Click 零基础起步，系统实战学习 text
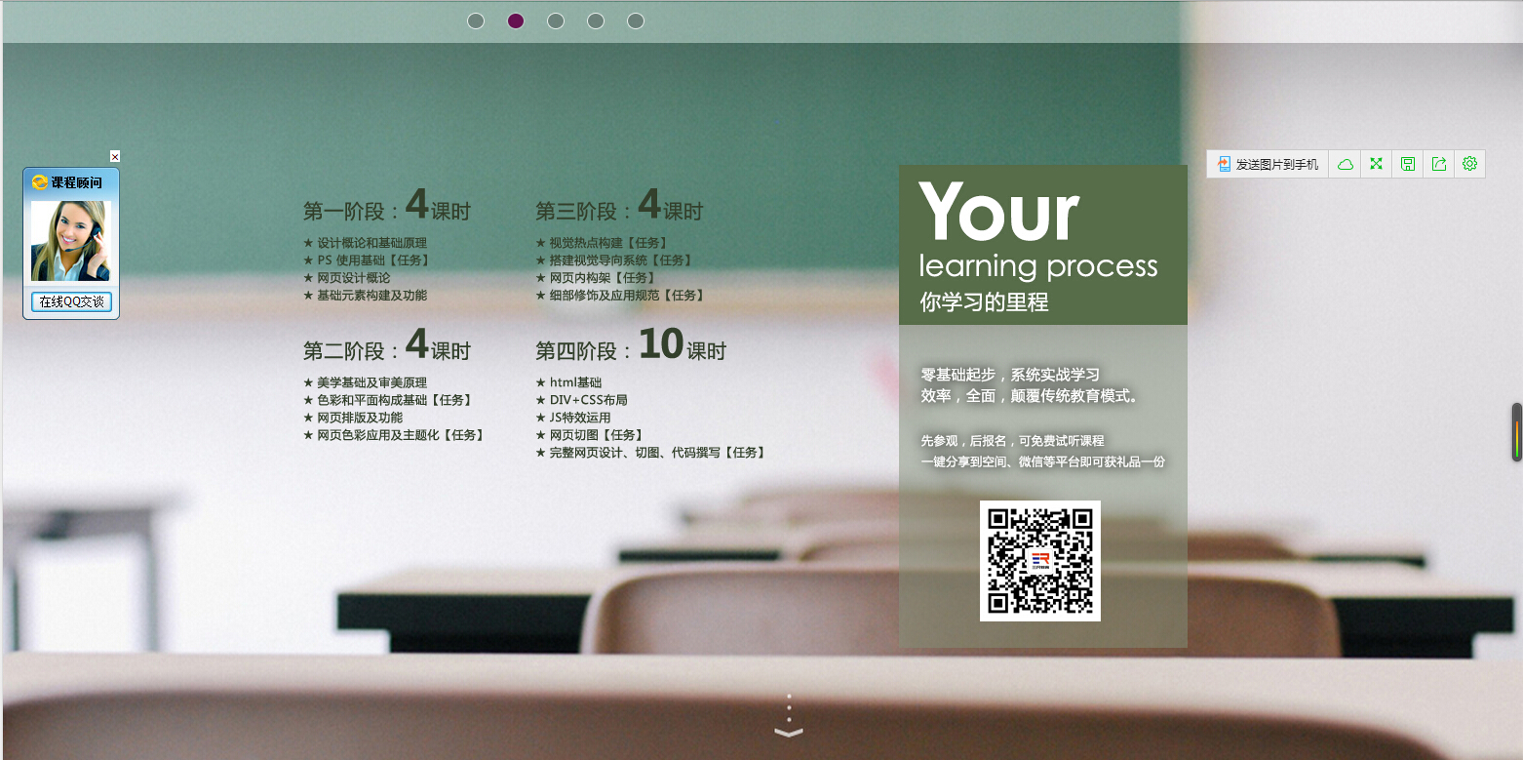The width and height of the screenshot is (1523, 760). [x=1010, y=375]
